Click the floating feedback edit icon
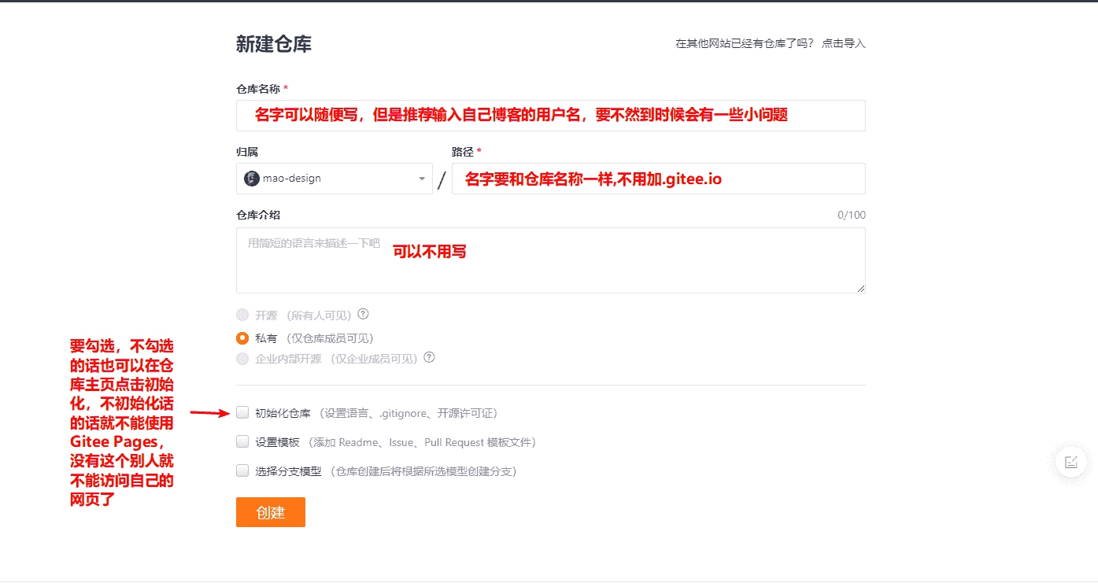Viewport: 1098px width, 583px height. (1070, 463)
